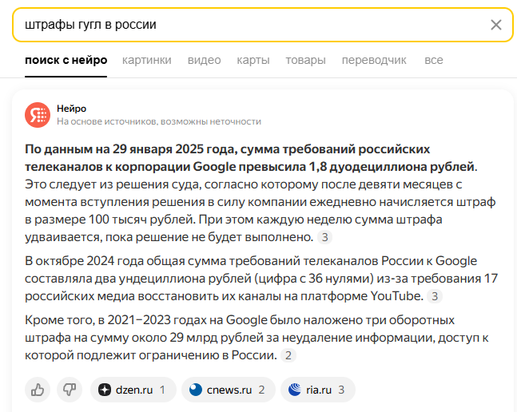Open citation 3 after 'не будет выполнено'
The image size is (517, 412).
pos(324,237)
